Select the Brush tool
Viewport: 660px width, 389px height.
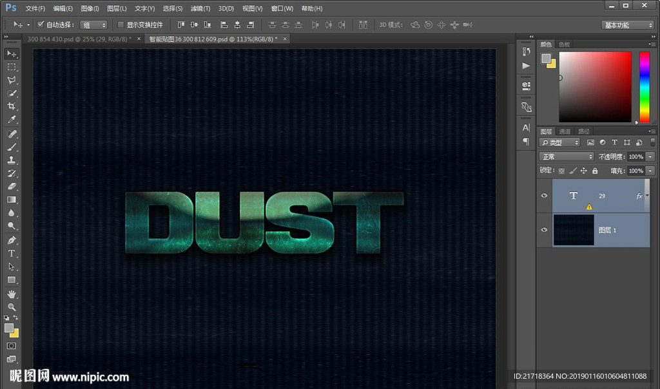pos(12,147)
